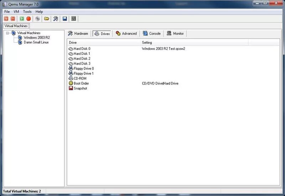285x196 pixels.
Task: Click the Damn Small Linux VM icon
Action: (x=20, y=42)
